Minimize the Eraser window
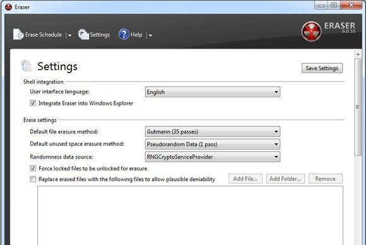366x245 pixels. [x=321, y=5]
